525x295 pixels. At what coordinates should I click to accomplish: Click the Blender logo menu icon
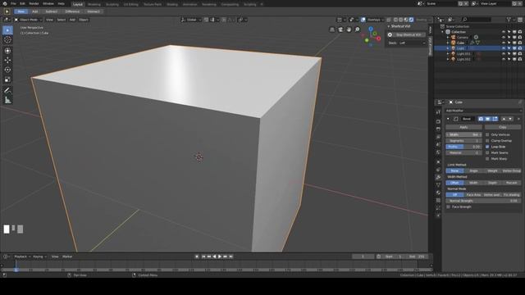(5, 3)
